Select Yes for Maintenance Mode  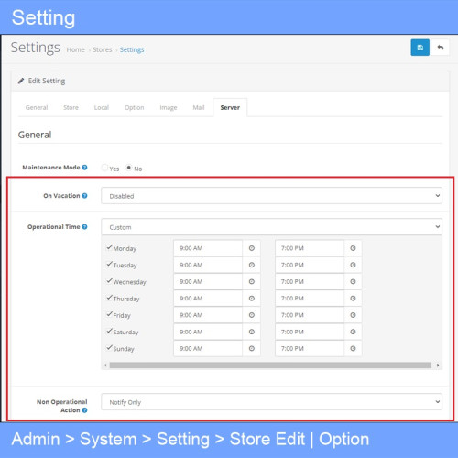[x=104, y=168]
